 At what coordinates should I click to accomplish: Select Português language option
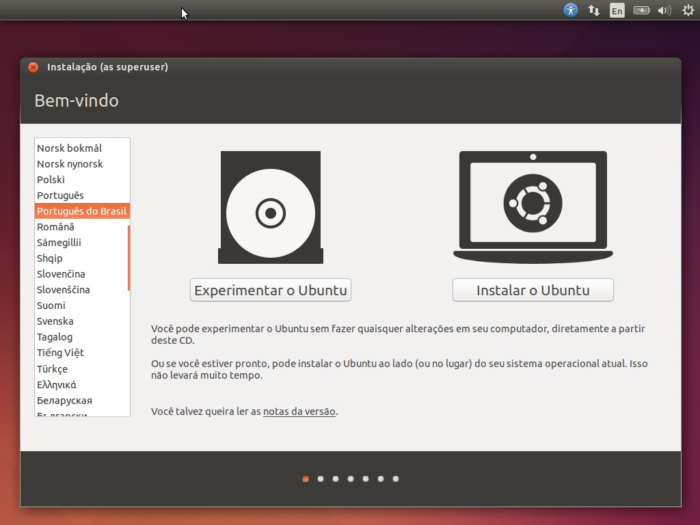(60, 196)
